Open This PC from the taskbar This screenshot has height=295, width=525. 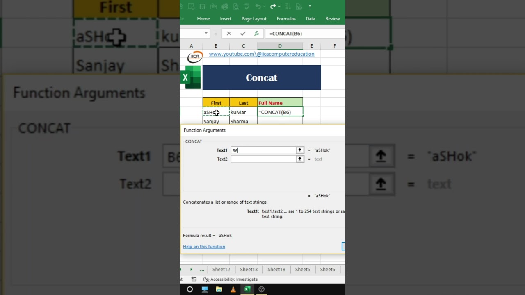[x=205, y=289]
